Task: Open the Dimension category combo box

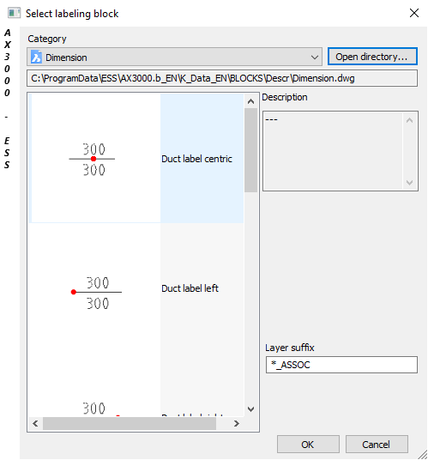Action: click(174, 57)
